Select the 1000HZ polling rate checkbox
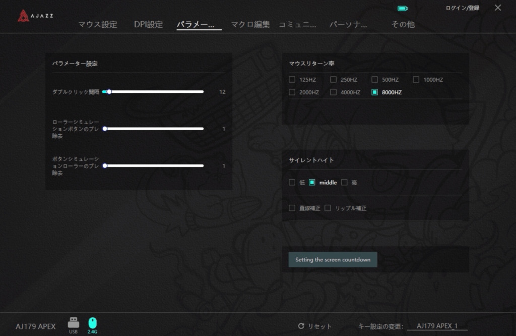The height and width of the screenshot is (336, 516). (416, 80)
